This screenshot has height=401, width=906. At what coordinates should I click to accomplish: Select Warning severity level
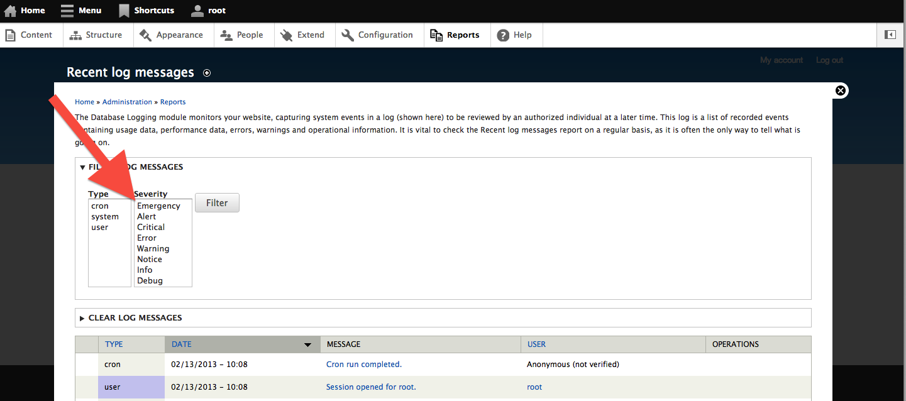pos(153,248)
